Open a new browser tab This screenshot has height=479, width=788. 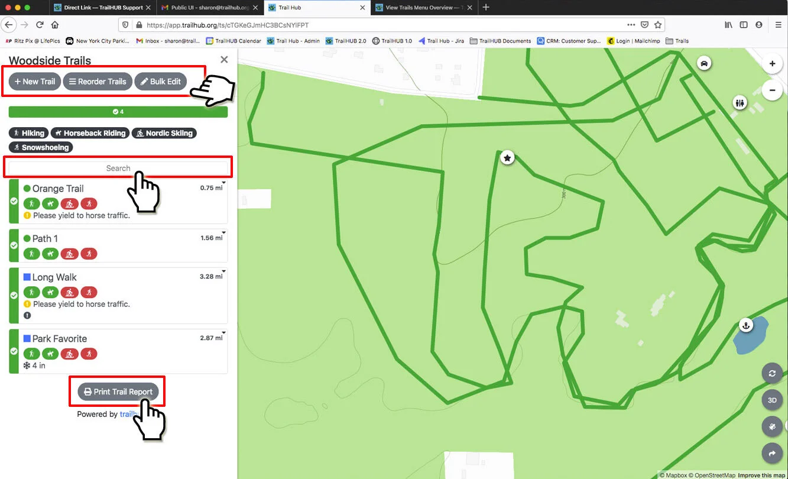(x=486, y=8)
